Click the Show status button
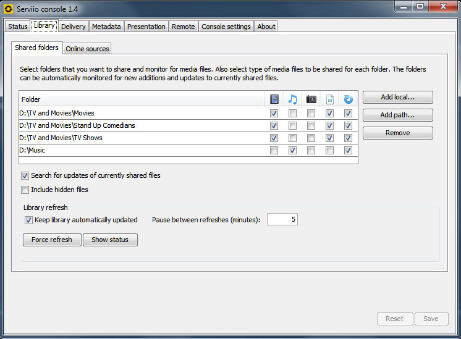The height and width of the screenshot is (339, 461). click(x=110, y=240)
